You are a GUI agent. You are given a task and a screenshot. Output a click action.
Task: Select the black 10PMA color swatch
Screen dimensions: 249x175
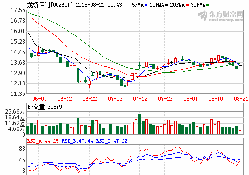point(167,5)
